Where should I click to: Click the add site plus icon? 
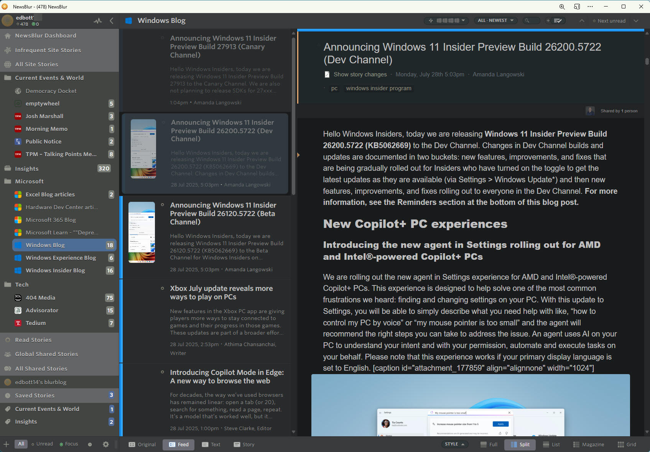[x=6, y=444]
